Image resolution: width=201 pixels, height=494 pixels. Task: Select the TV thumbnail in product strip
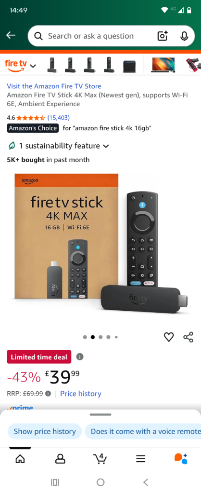(163, 65)
